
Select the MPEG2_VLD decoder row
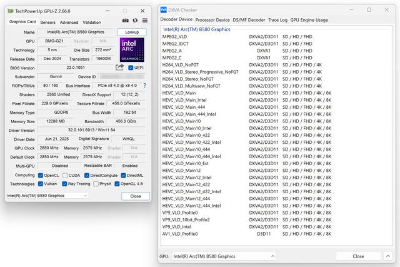(x=276, y=37)
